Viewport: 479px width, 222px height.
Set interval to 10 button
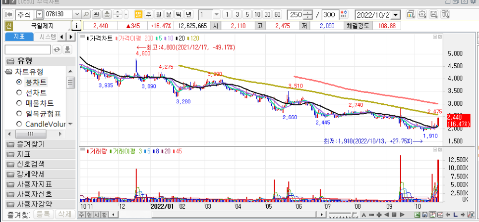[x=257, y=14]
